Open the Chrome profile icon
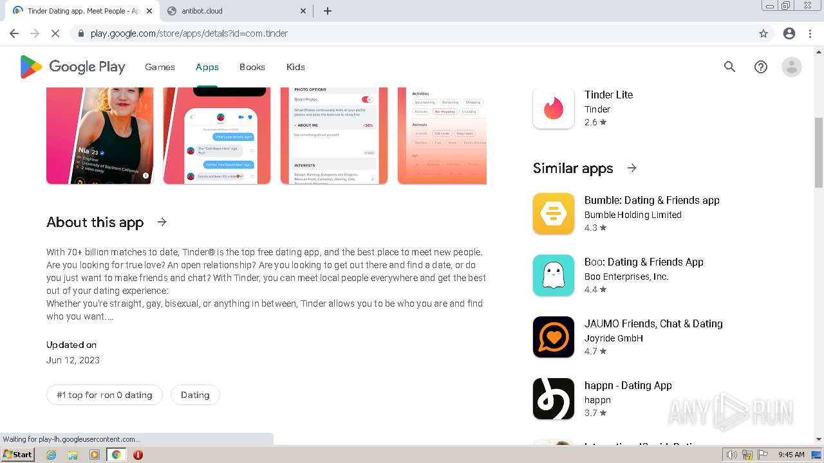824x463 pixels. pyautogui.click(x=789, y=33)
